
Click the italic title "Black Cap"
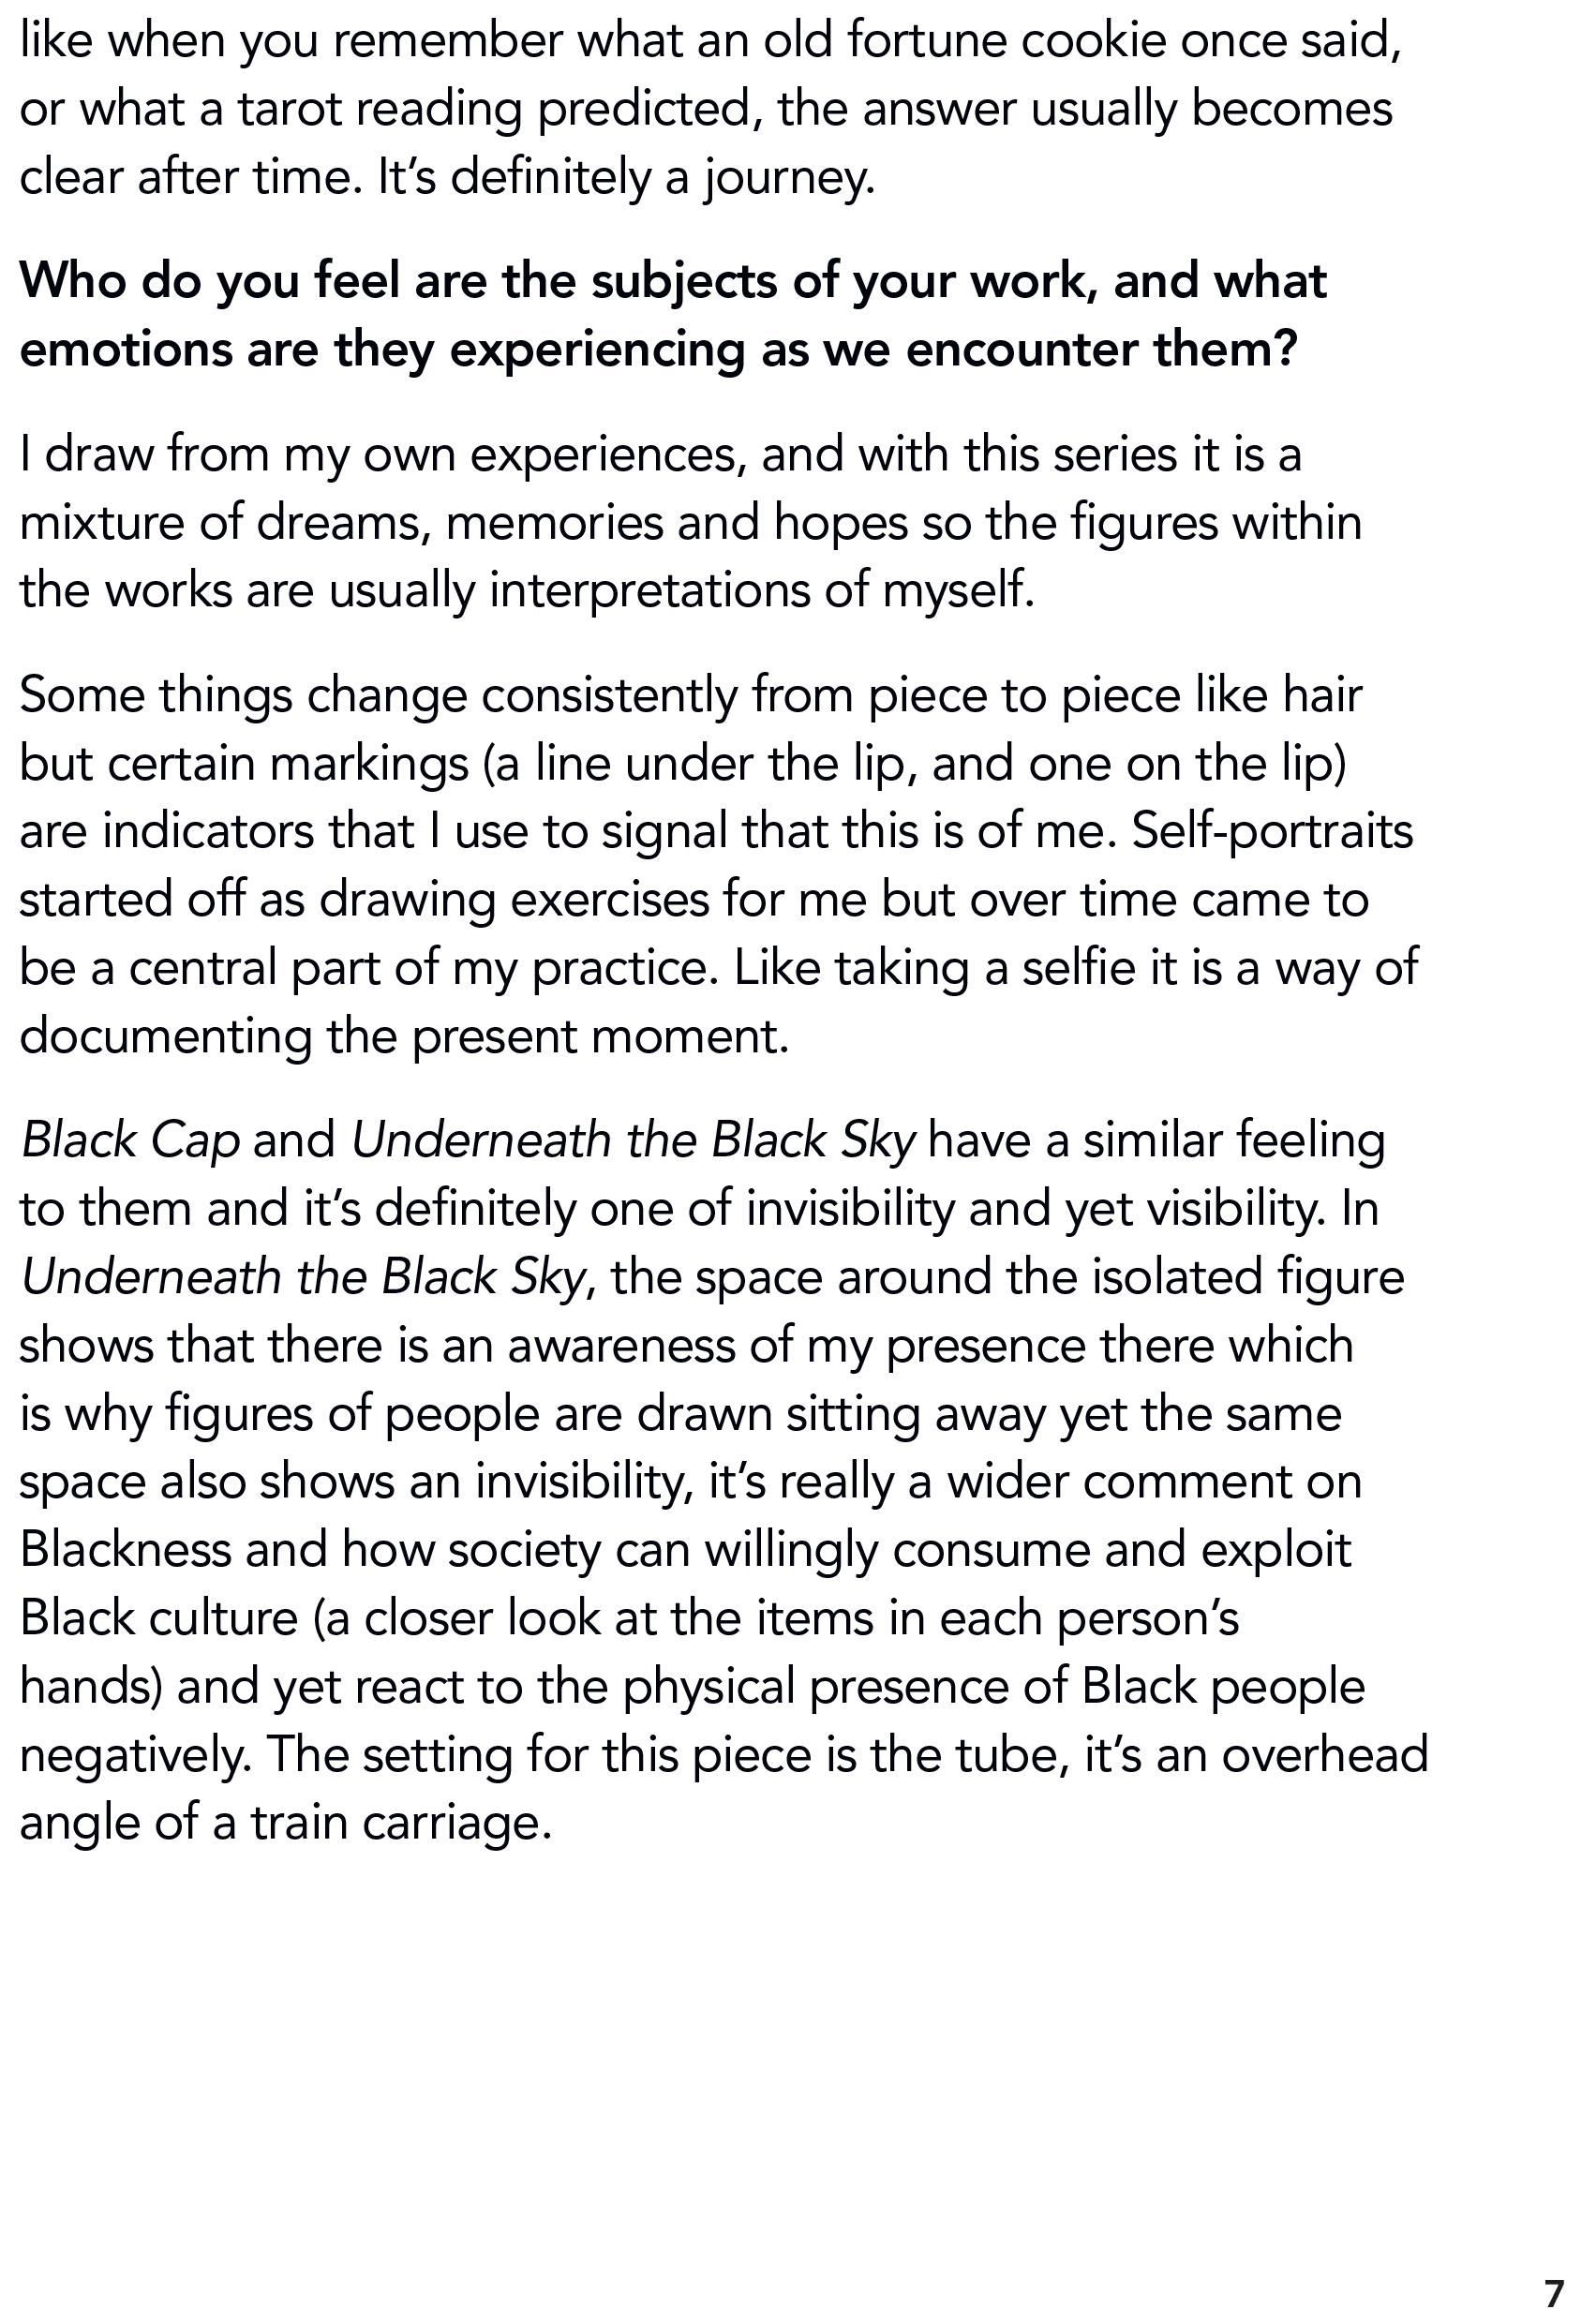(x=130, y=1141)
